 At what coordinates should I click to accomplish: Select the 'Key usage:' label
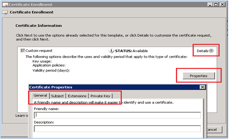[x=42, y=61]
